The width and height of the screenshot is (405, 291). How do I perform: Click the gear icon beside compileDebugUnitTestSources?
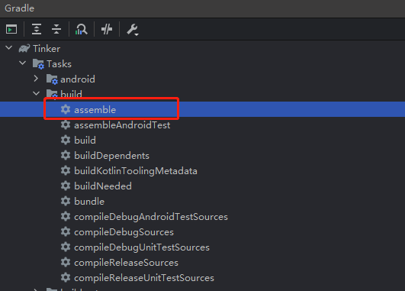(x=66, y=247)
